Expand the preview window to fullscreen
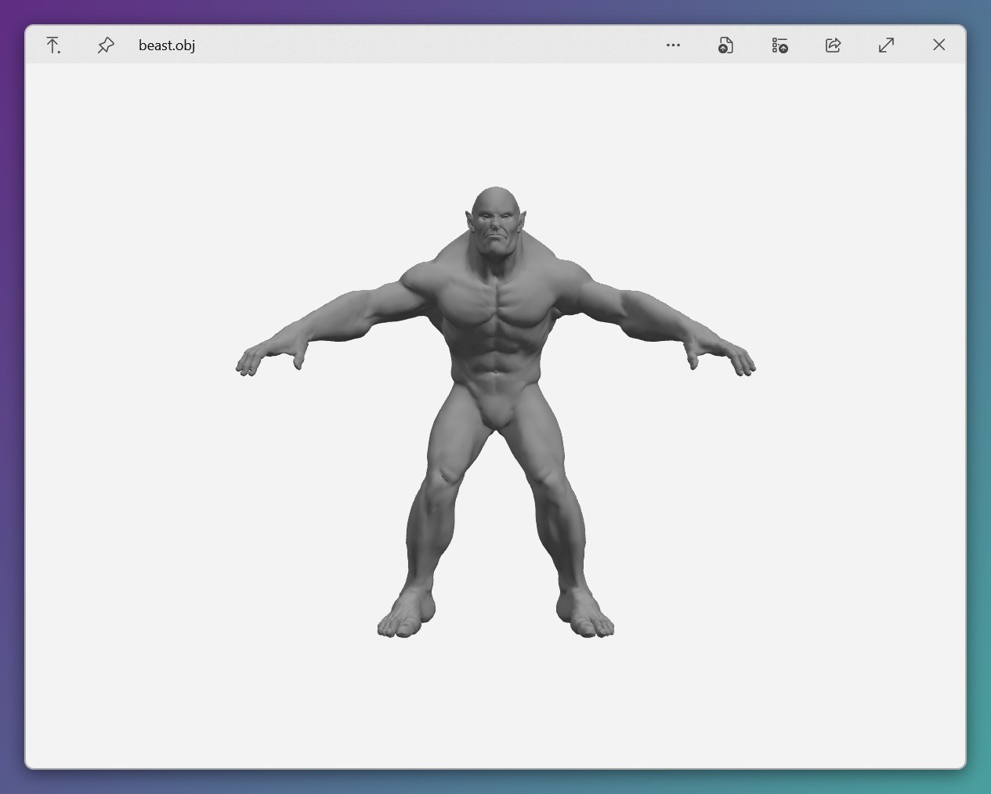This screenshot has height=794, width=991. (x=886, y=45)
